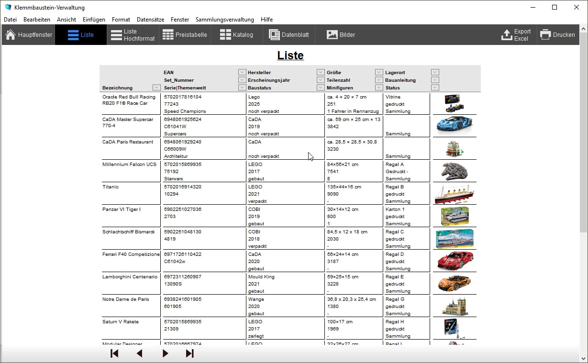Show the Datenblatt layout
This screenshot has width=588, height=363.
pyautogui.click(x=288, y=35)
